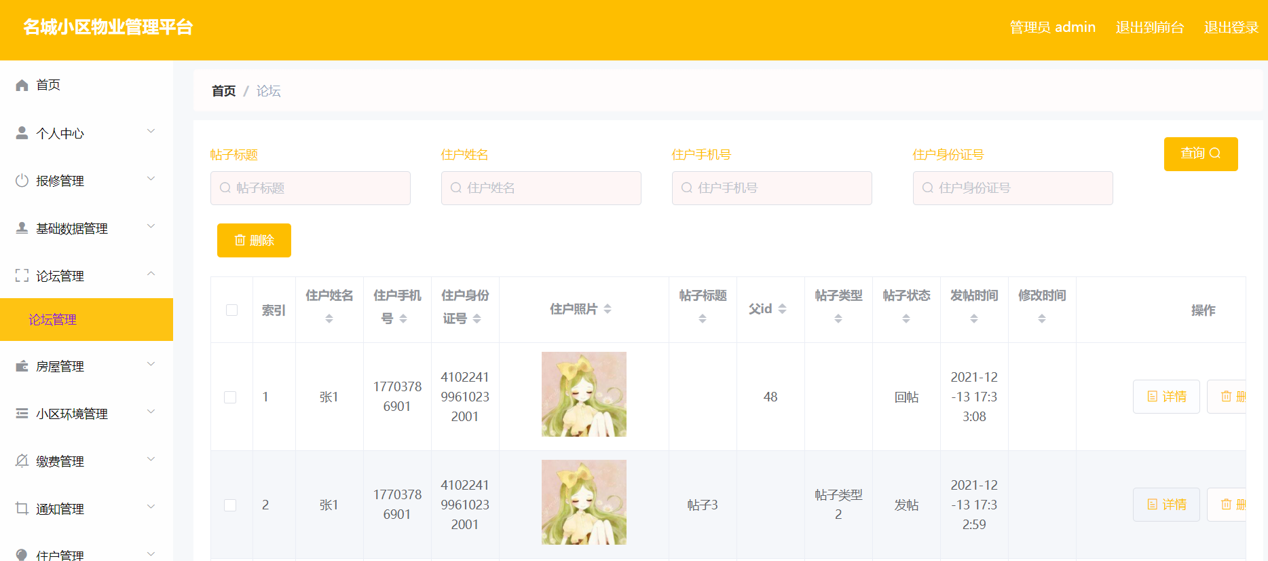This screenshot has width=1268, height=561.
Task: Click the 查询 search button
Action: click(x=1201, y=154)
